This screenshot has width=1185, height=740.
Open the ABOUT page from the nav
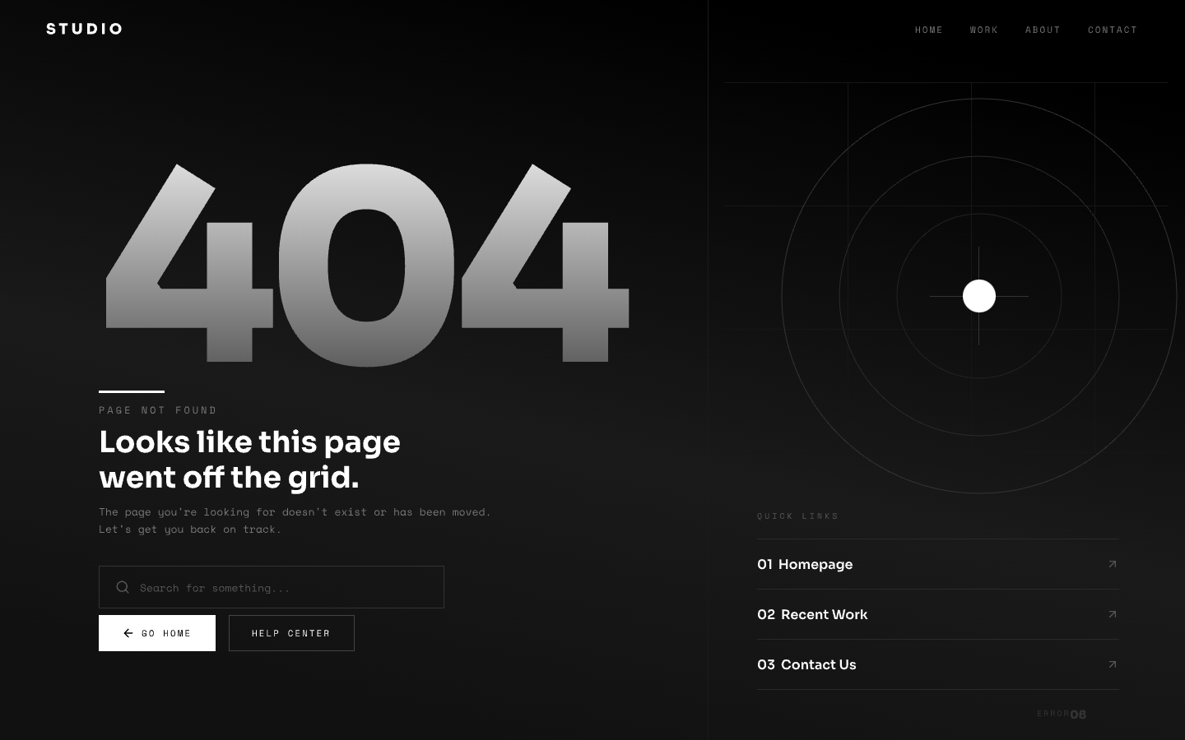coord(1043,30)
